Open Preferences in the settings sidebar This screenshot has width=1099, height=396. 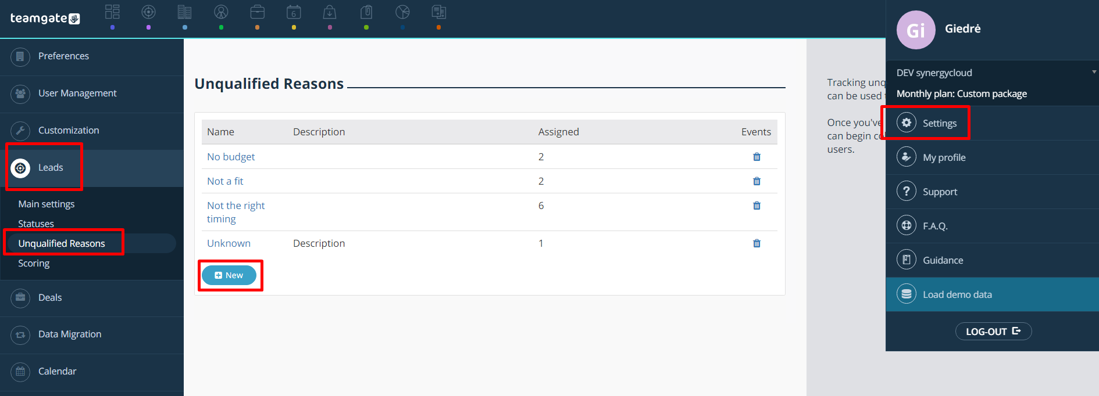click(x=92, y=56)
